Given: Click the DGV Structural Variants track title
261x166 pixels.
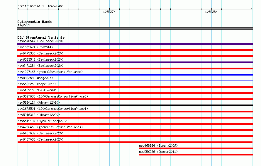Looking at the screenshot, I should point(41,37).
